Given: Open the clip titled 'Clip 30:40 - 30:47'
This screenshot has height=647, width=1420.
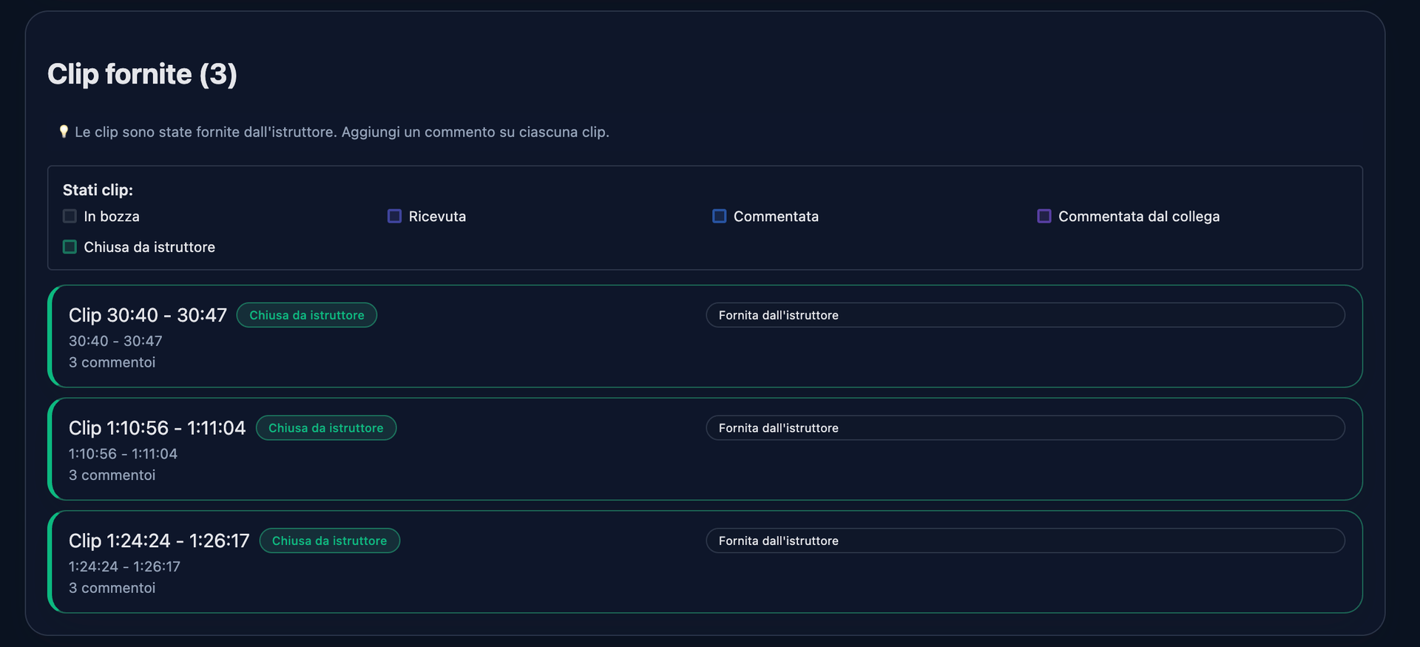Looking at the screenshot, I should click(148, 315).
